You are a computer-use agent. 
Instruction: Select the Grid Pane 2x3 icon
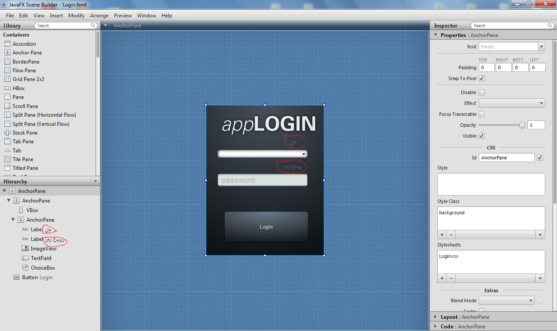[x=7, y=79]
